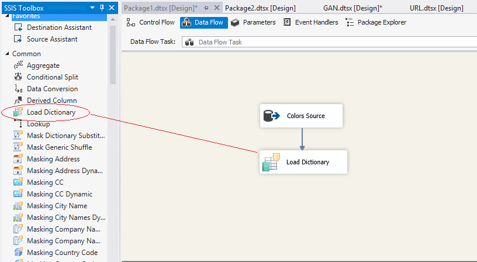The image size is (477, 262).
Task: Switch to URL.dtsx document tab
Action: [x=437, y=8]
